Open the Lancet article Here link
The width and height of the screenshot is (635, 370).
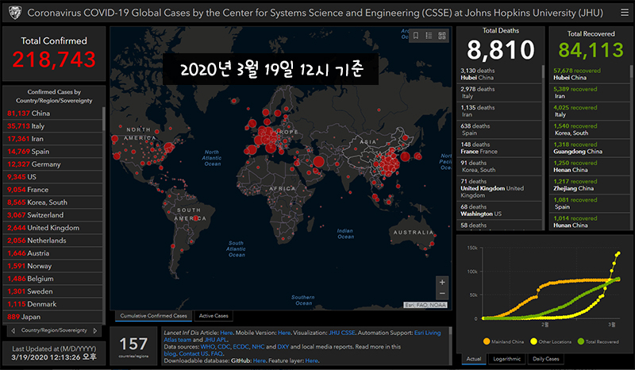(226, 333)
